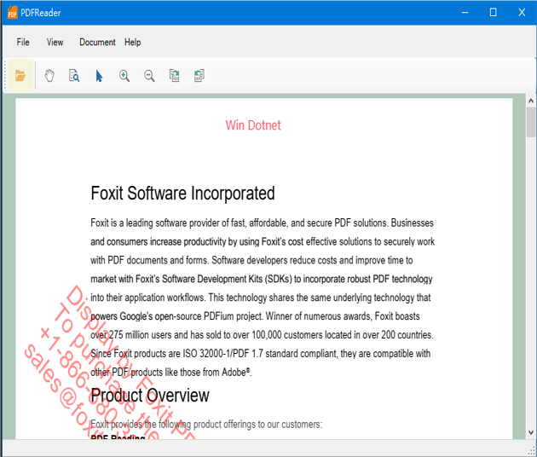Click the PDFReader title text
The width and height of the screenshot is (537, 457).
[41, 13]
